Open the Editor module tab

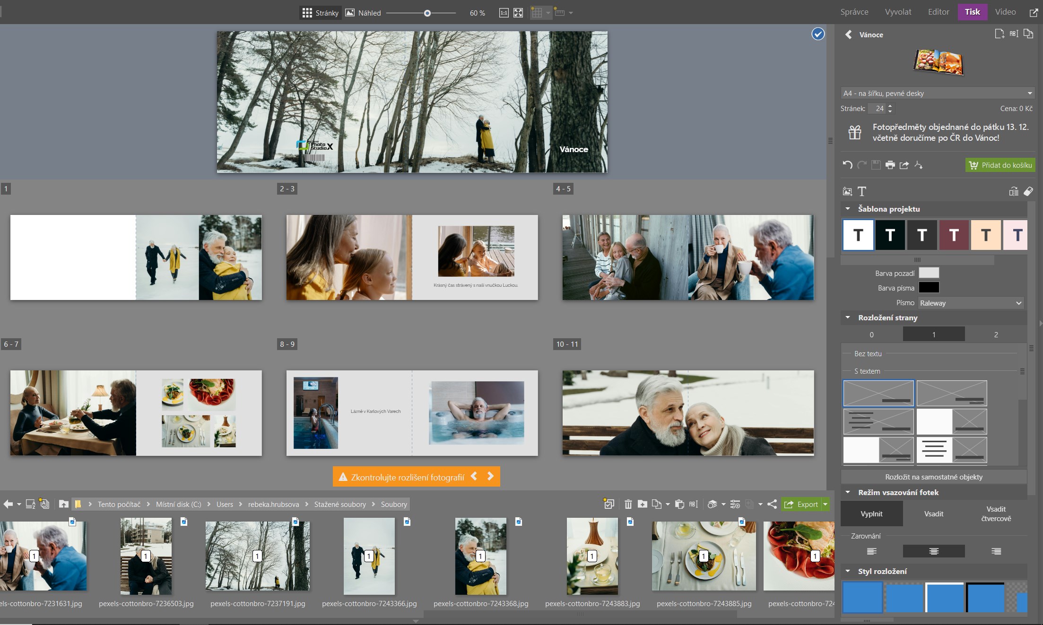tap(938, 12)
